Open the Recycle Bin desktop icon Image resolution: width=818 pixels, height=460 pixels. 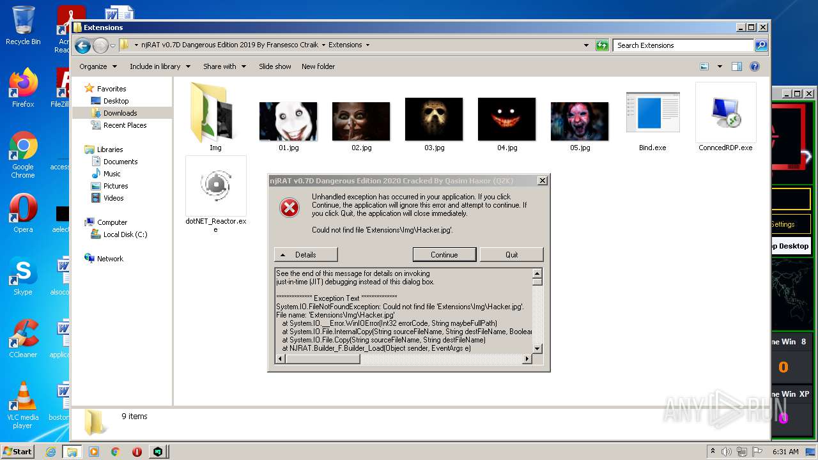coord(23,26)
